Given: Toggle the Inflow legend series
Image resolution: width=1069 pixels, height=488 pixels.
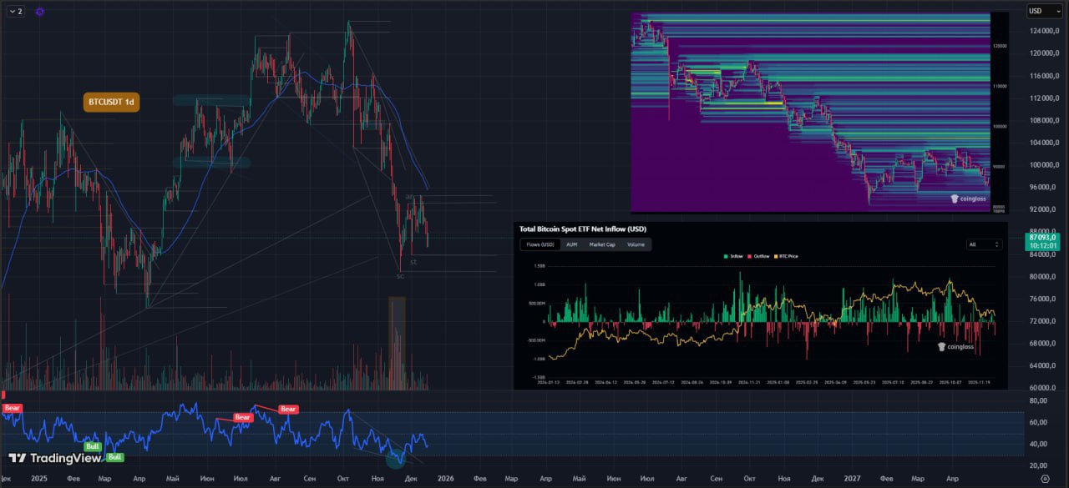Looking at the screenshot, I should (x=735, y=256).
